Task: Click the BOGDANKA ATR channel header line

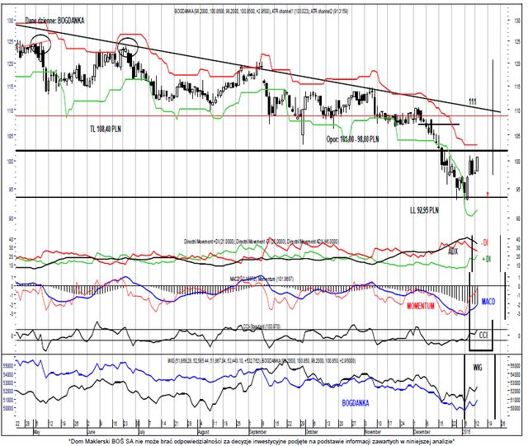Action: pos(261,11)
